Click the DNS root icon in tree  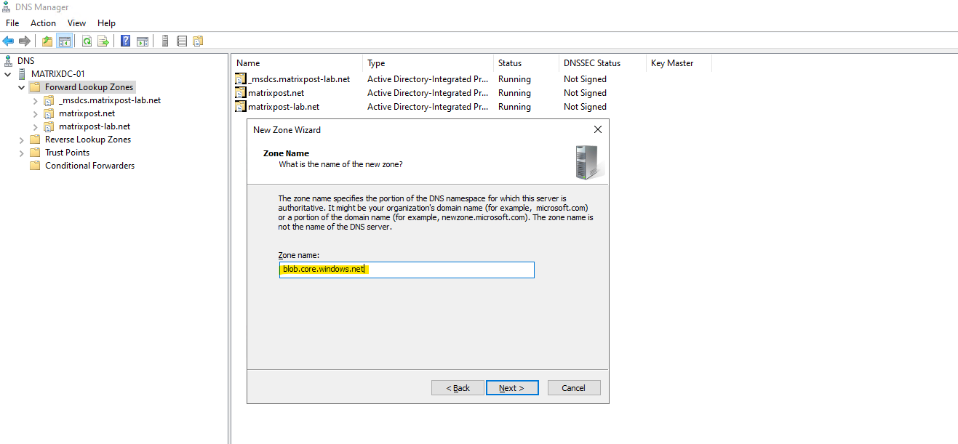(x=8, y=61)
